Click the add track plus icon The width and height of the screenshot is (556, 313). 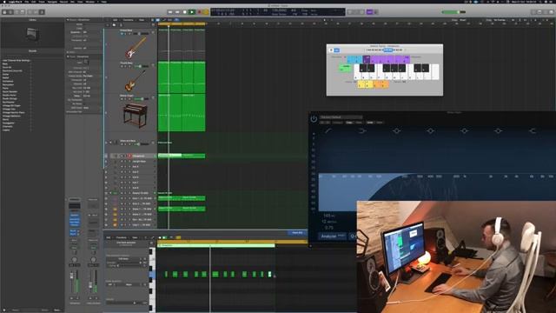pos(108,25)
